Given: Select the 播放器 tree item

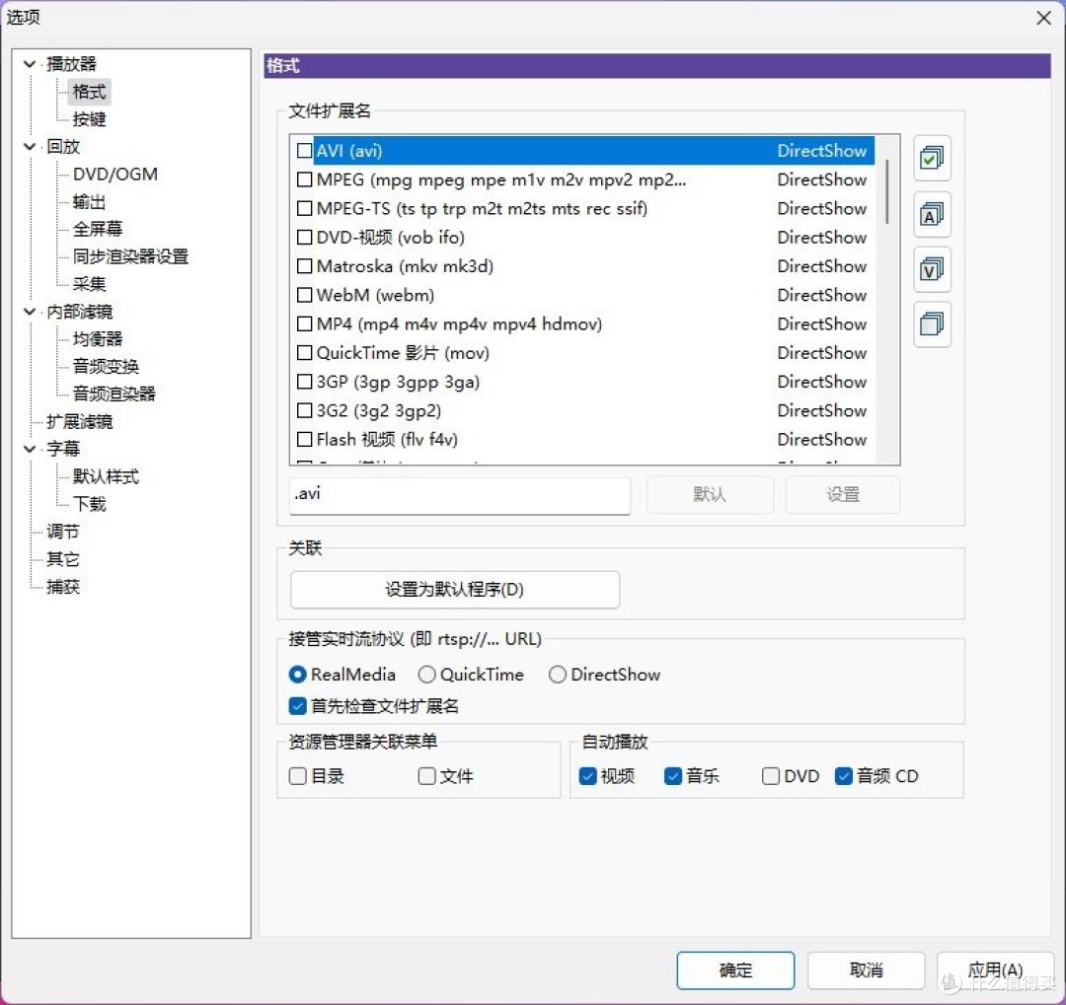Looking at the screenshot, I should pos(71,64).
